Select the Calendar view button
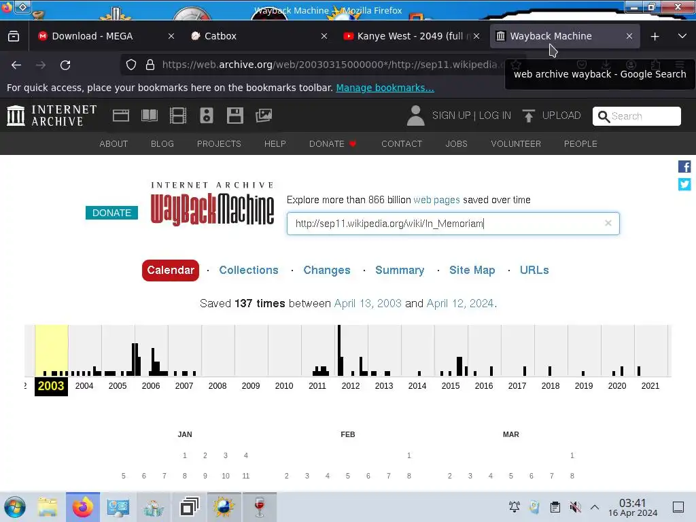This screenshot has height=522, width=696. [171, 271]
